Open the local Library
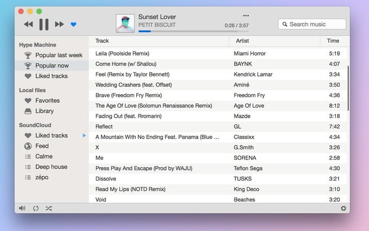 [x=52, y=111]
